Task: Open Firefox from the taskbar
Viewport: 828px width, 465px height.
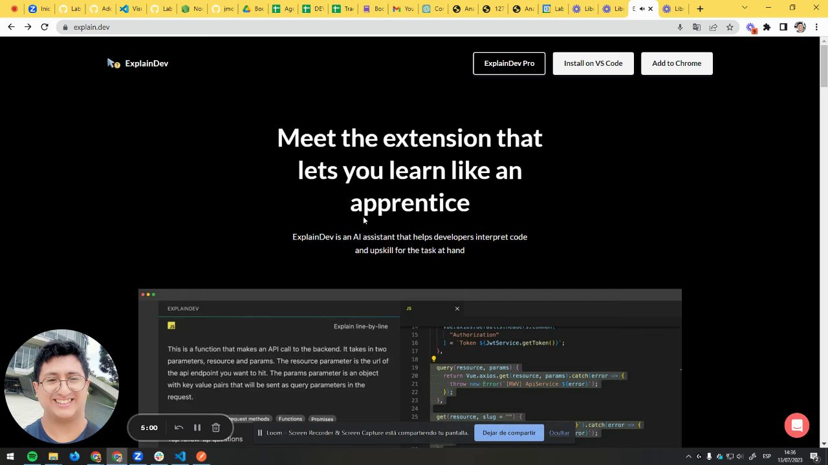Action: pos(74,457)
